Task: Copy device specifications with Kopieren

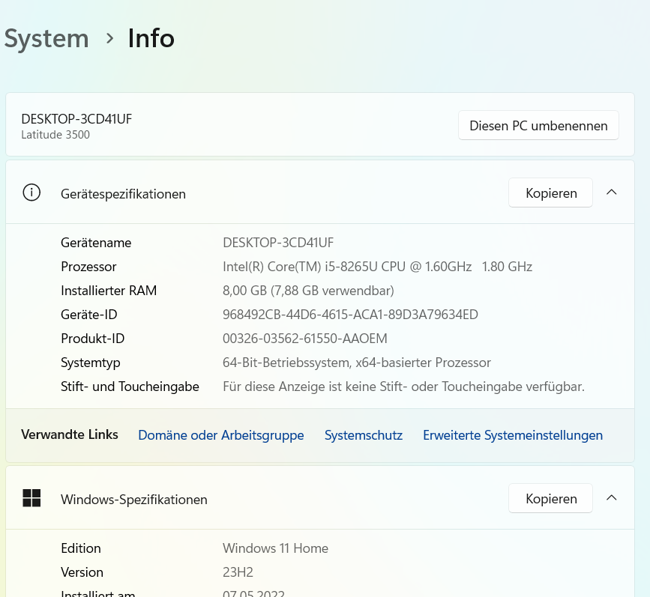Action: point(550,193)
